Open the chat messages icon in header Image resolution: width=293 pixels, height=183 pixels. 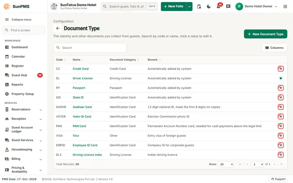coord(228,7)
